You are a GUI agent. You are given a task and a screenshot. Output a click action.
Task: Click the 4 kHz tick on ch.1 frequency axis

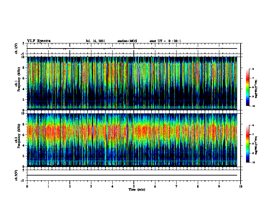pyautogui.click(x=24, y=89)
